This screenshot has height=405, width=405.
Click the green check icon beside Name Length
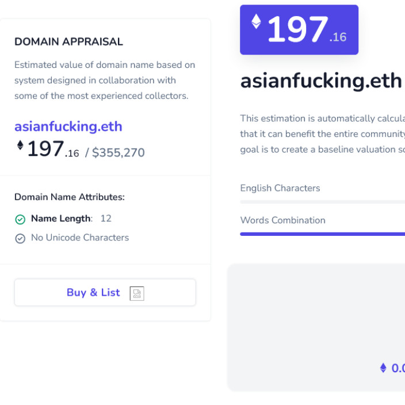pos(20,219)
